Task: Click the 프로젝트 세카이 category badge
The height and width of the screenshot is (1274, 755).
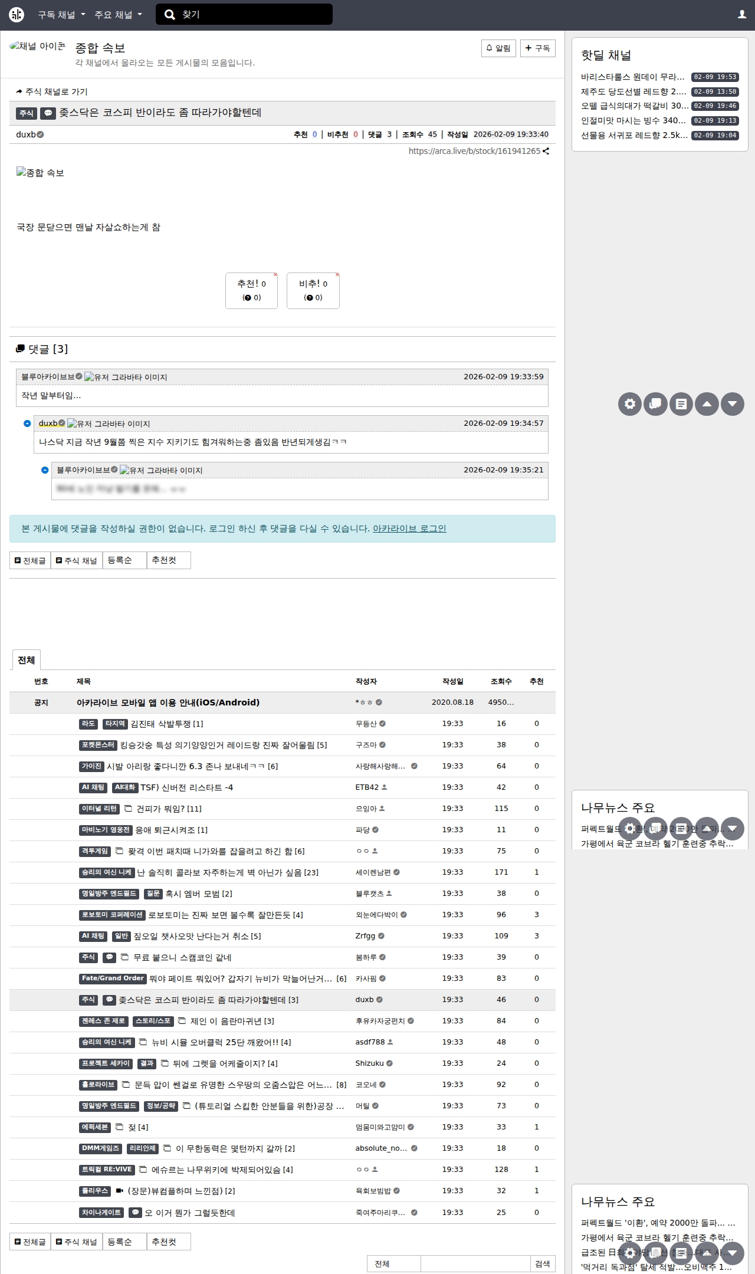Action: point(106,1063)
